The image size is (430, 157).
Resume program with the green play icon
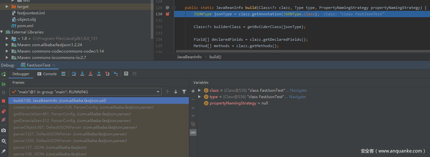(x=4, y=84)
